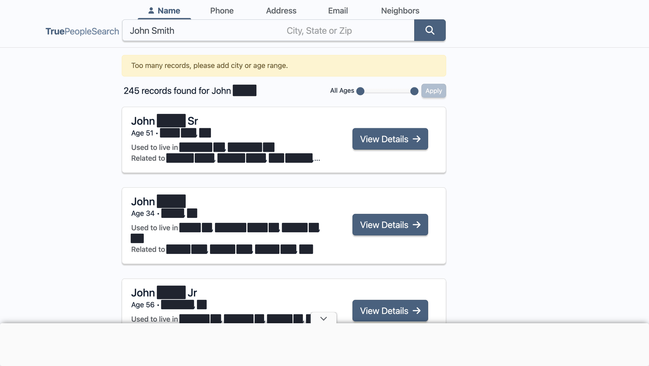Click the 'Age 56' text
The width and height of the screenshot is (649, 366).
pos(143,305)
